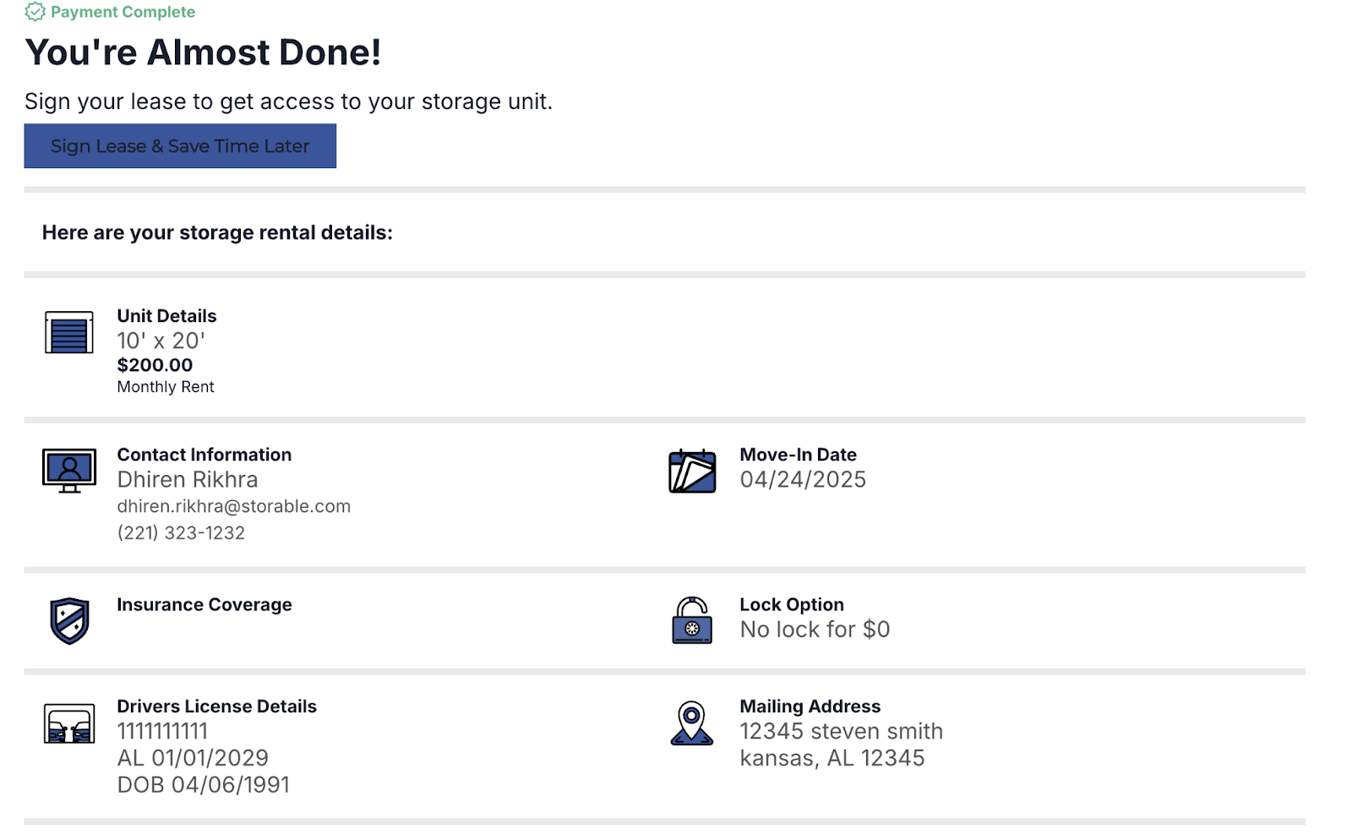1352x840 pixels.
Task: Click the storage unit garage door icon
Action: [69, 332]
